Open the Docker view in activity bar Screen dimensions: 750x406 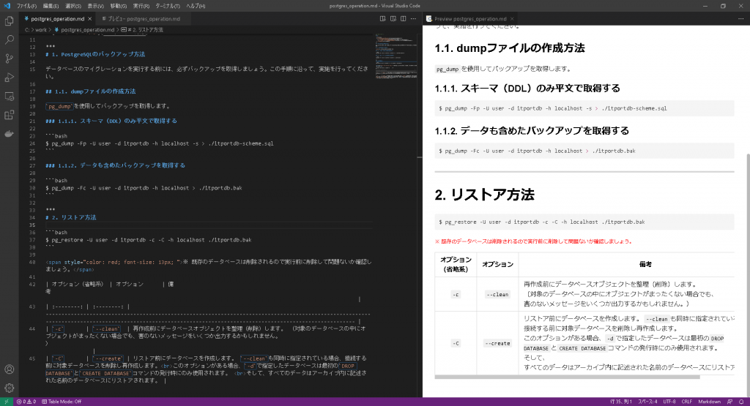click(9, 134)
